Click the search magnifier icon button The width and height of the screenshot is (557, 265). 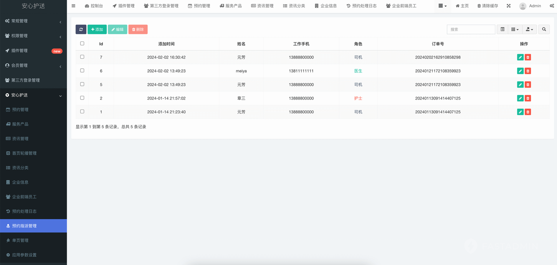[x=544, y=29]
